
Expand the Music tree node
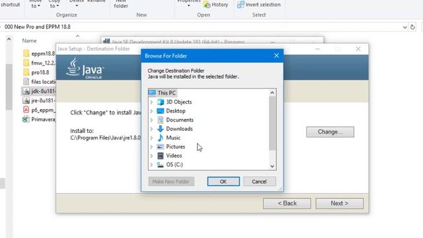(x=151, y=138)
